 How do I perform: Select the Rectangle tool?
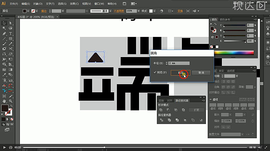(10, 39)
